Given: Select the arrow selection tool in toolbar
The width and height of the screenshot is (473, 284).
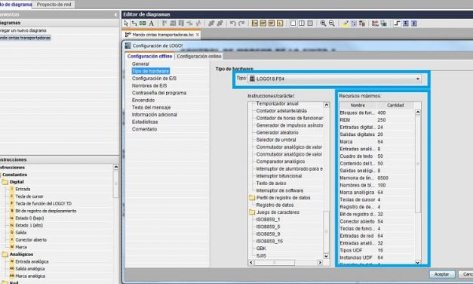Looking at the screenshot, I should 126,23.
